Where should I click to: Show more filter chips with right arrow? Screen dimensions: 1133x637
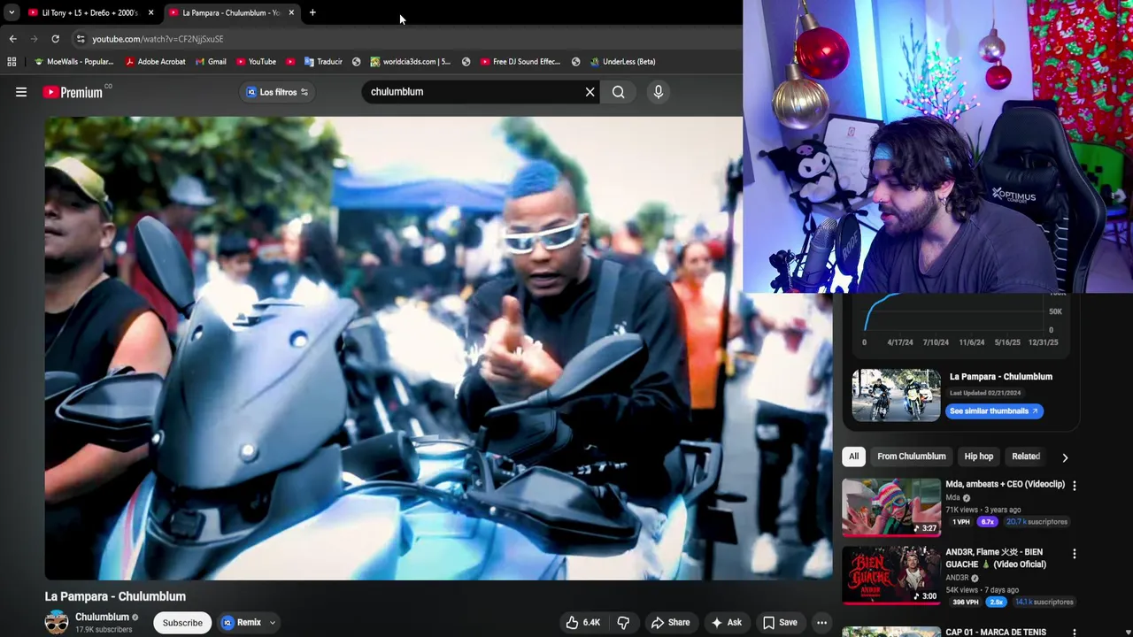coord(1065,457)
